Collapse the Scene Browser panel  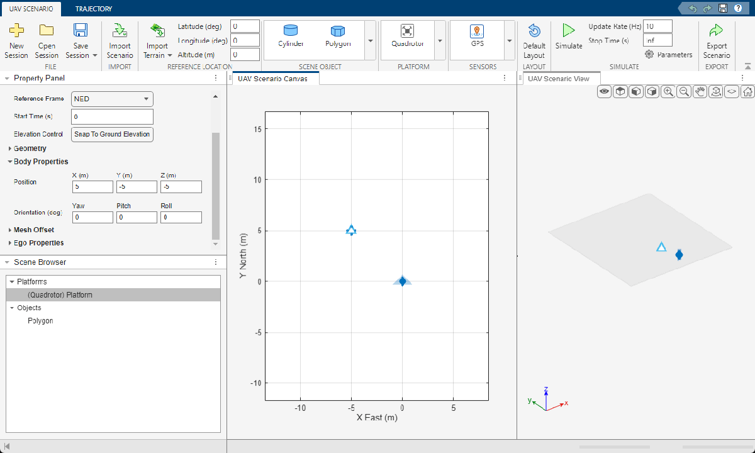tap(7, 262)
